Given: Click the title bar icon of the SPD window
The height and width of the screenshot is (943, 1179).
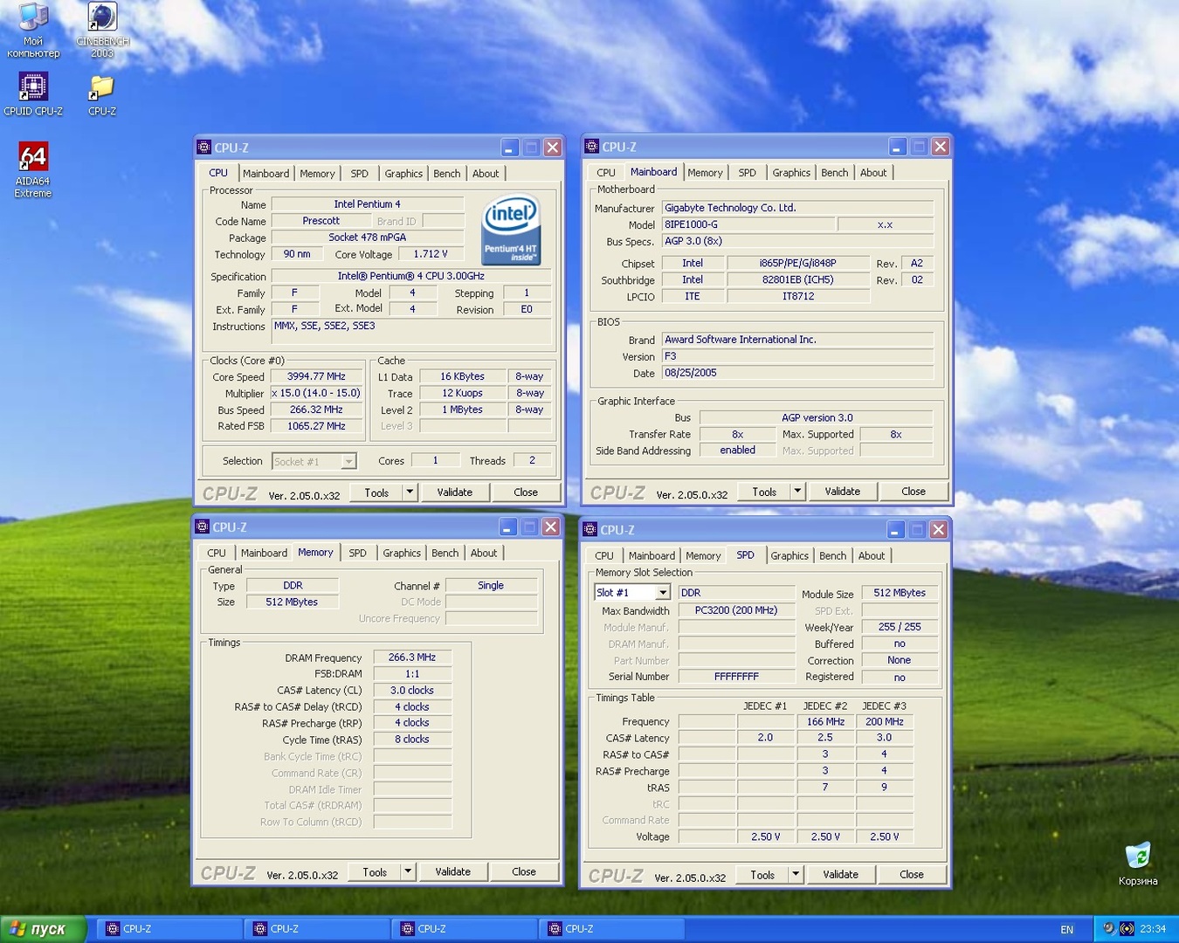Looking at the screenshot, I should pyautogui.click(x=590, y=529).
